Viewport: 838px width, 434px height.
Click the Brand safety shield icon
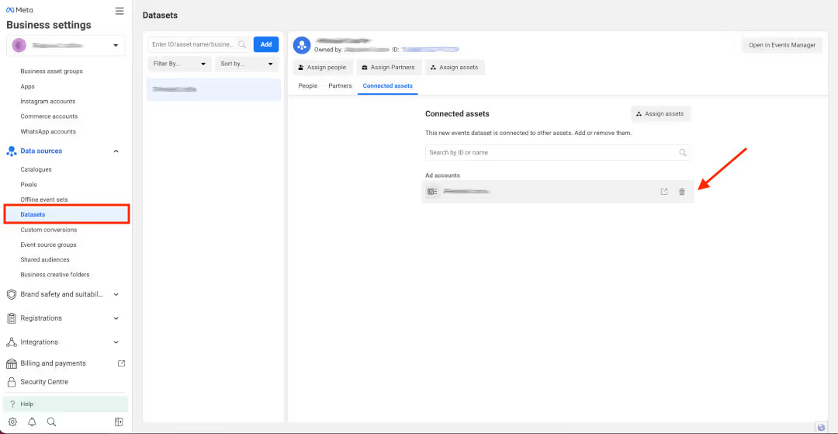pos(11,294)
